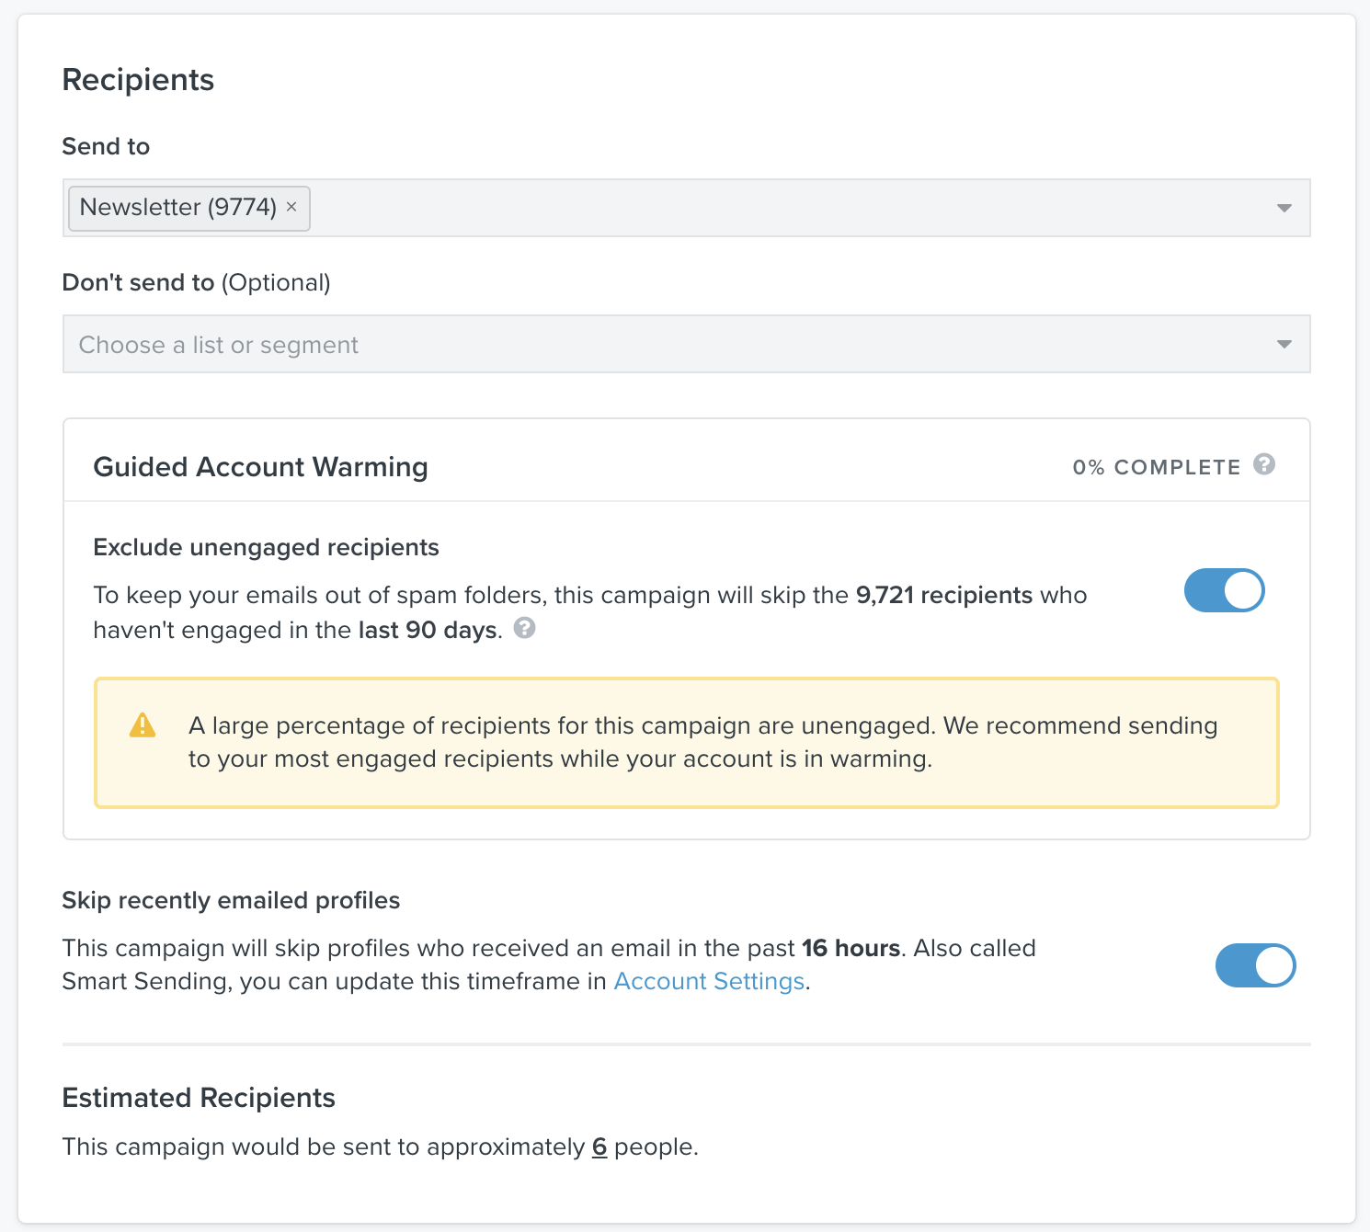Click help icon after 'last 90 days'
1370x1232 pixels.
click(x=524, y=628)
